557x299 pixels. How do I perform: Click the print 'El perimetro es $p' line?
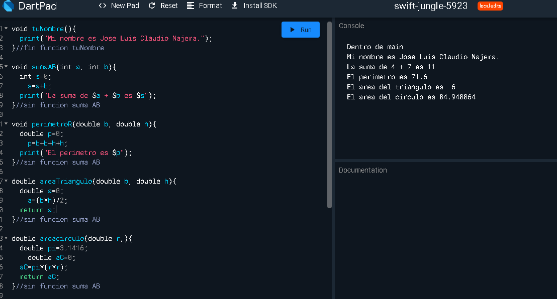pyautogui.click(x=76, y=153)
